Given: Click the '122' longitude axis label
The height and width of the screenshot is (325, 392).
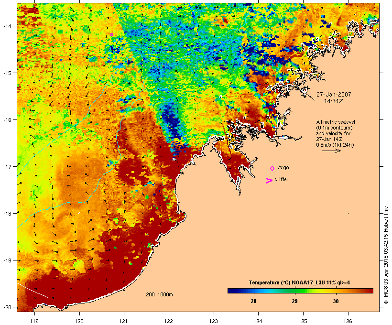Looking at the screenshot, I should click(x=169, y=321).
